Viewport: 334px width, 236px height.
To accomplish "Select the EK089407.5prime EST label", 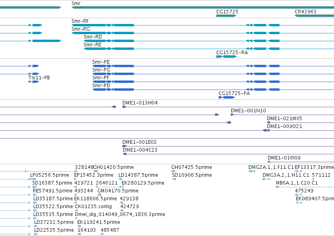I will [x=315, y=199].
